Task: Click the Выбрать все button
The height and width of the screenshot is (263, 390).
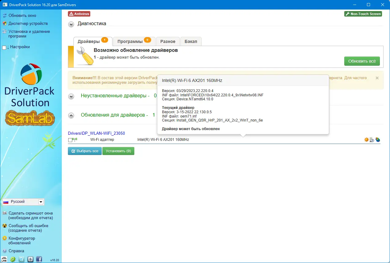Action: pyautogui.click(x=85, y=151)
